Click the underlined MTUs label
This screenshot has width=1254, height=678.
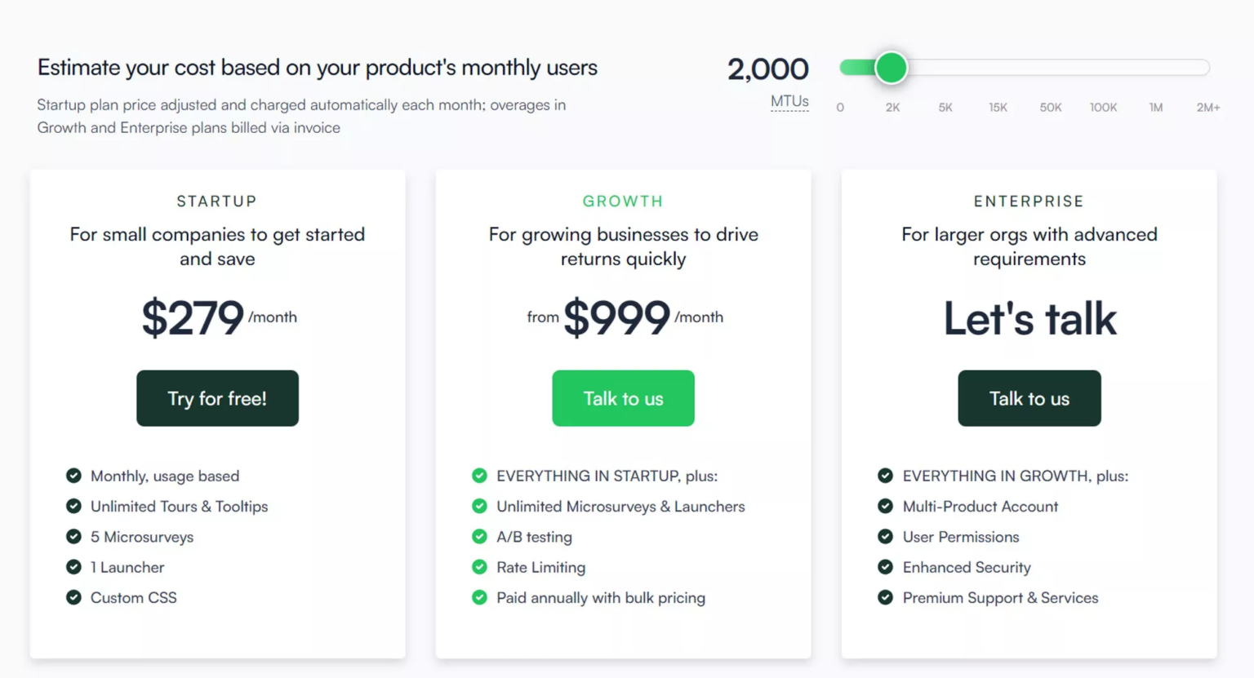click(x=789, y=102)
